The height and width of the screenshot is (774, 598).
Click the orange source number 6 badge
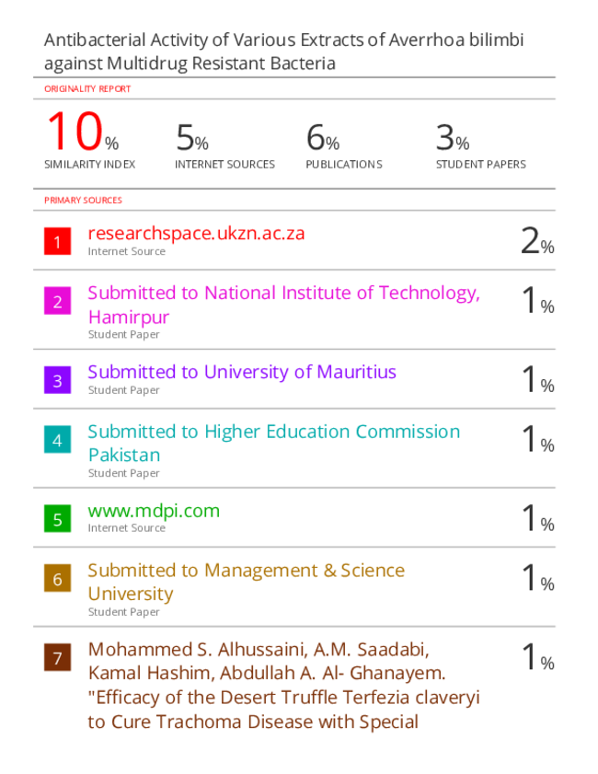click(57, 578)
